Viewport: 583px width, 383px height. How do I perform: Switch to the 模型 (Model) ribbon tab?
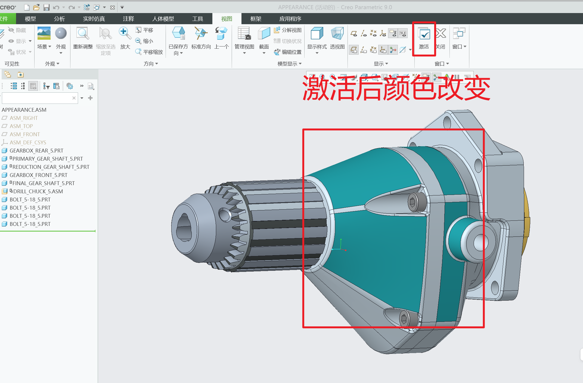tap(30, 19)
